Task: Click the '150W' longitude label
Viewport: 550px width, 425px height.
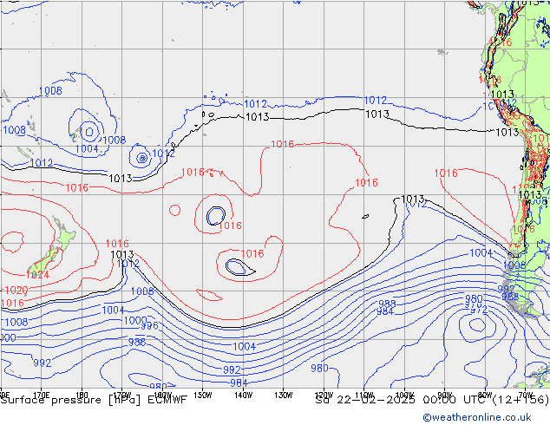Action: pyautogui.click(x=203, y=396)
